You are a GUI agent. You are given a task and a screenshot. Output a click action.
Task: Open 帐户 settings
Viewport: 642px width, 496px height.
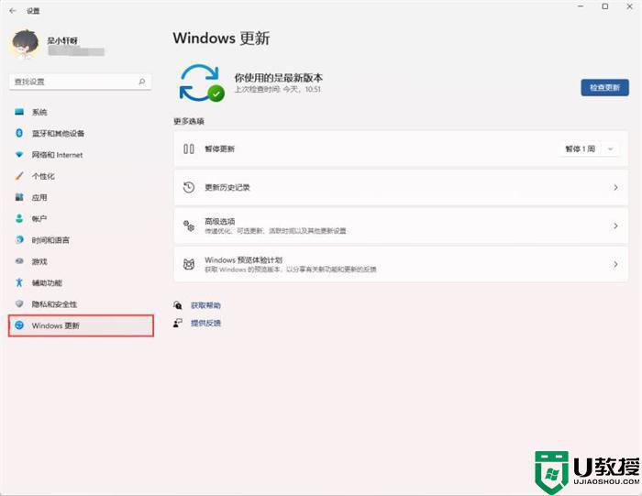point(81,218)
